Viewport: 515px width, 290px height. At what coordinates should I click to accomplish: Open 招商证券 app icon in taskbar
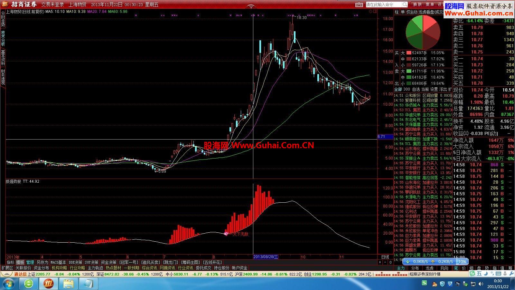[48, 284]
